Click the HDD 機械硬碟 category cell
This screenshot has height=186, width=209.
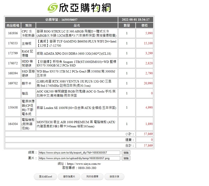tap(28, 63)
